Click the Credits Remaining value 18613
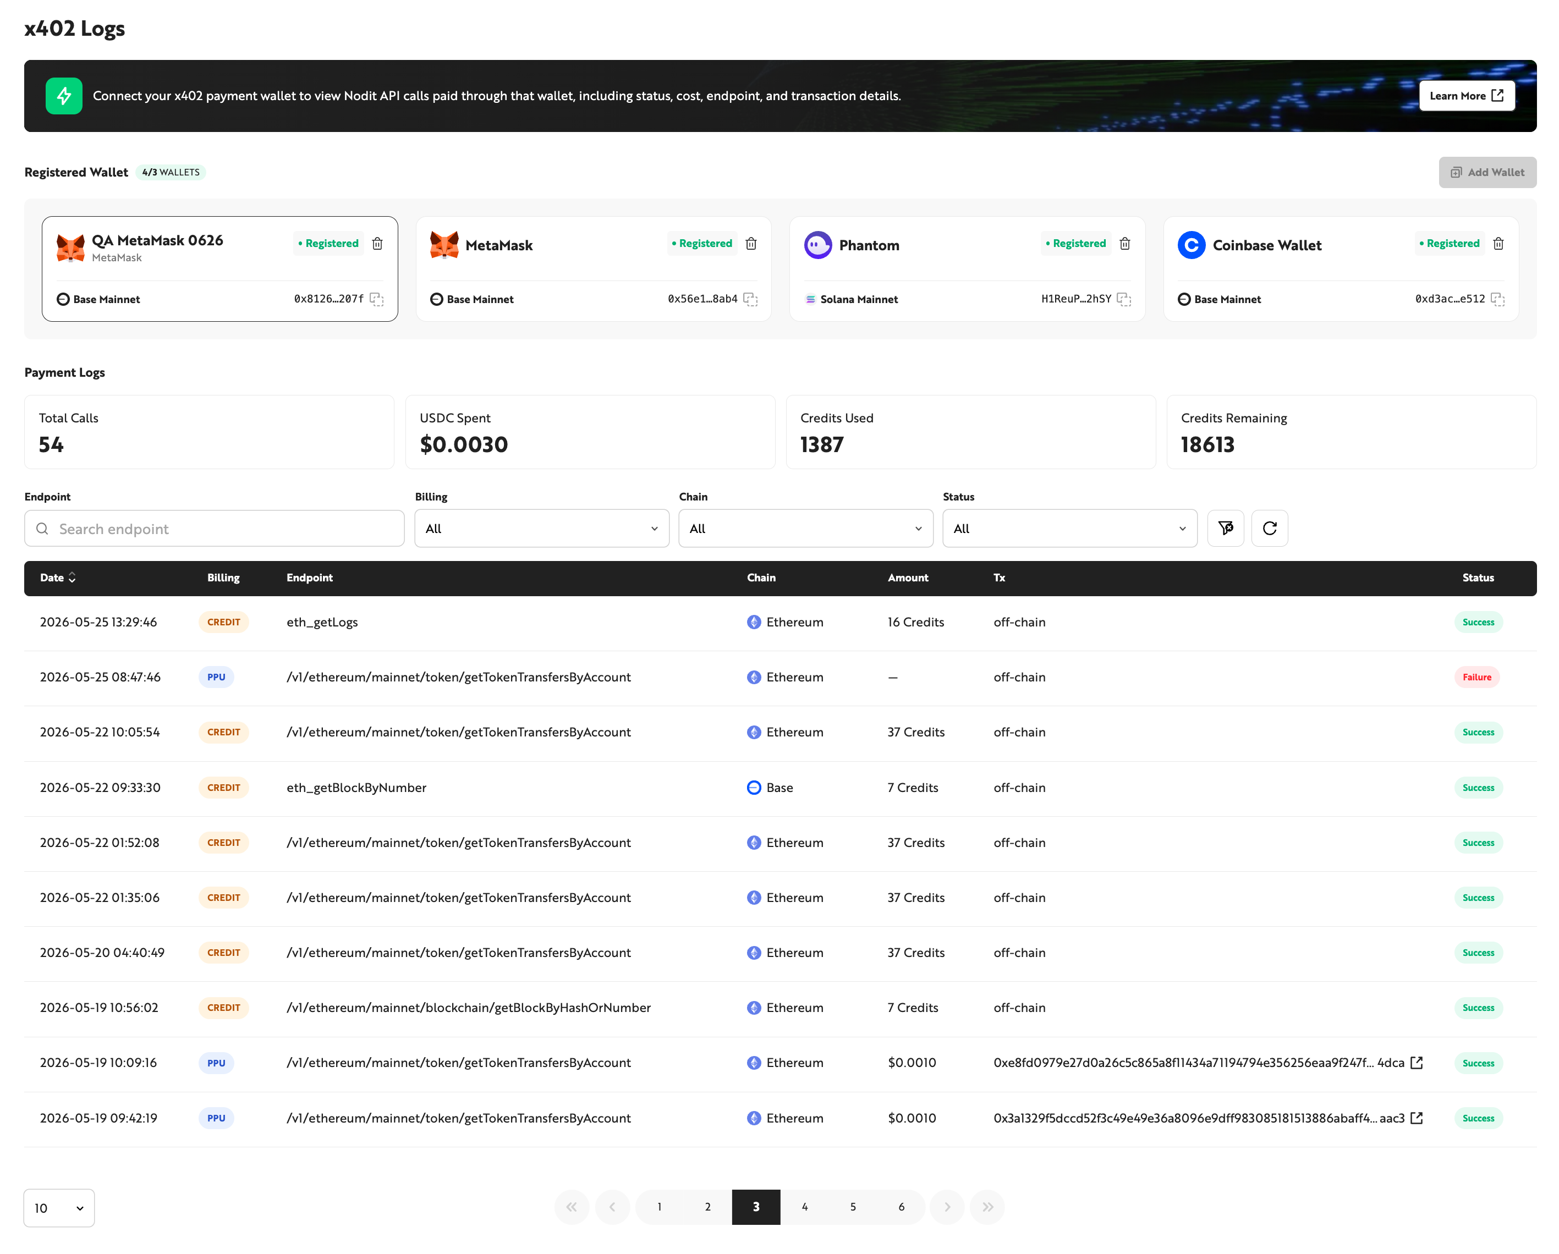 click(x=1207, y=444)
